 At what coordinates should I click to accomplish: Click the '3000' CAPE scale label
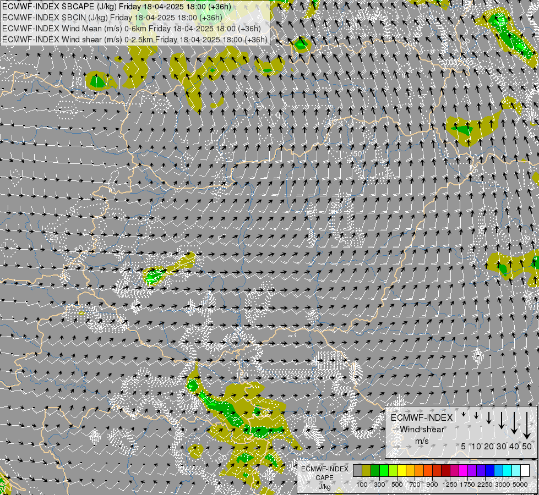pyautogui.click(x=503, y=485)
